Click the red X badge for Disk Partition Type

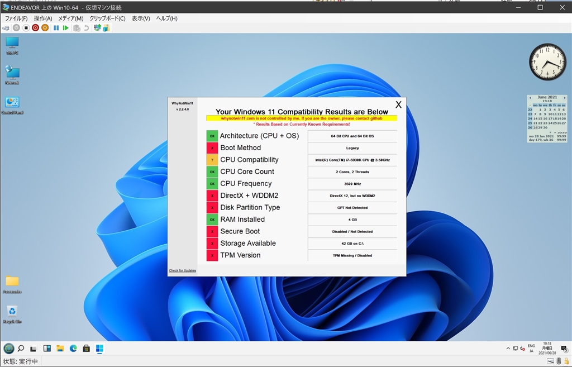click(212, 208)
